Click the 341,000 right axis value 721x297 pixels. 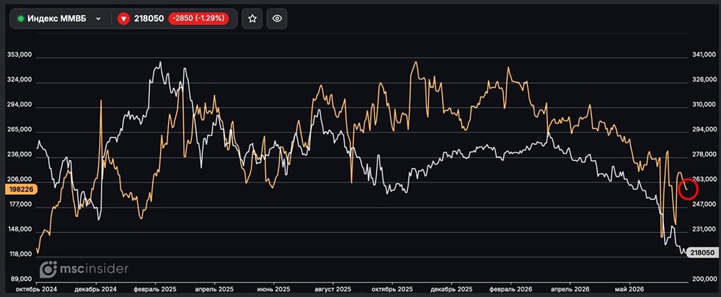[704, 55]
